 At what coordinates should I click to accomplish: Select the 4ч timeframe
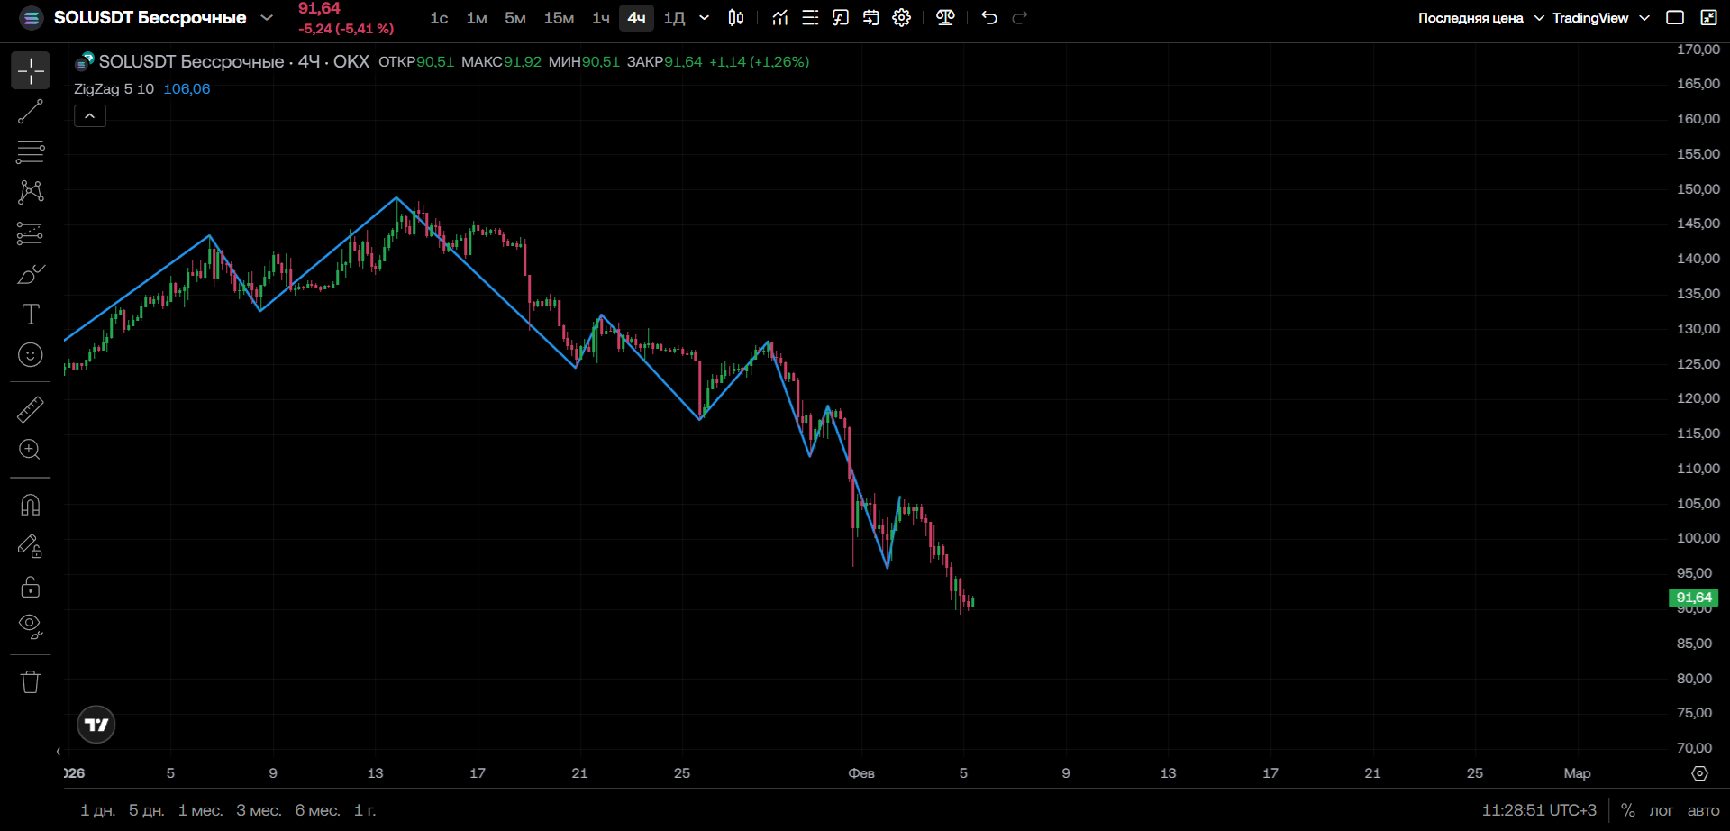(x=636, y=18)
